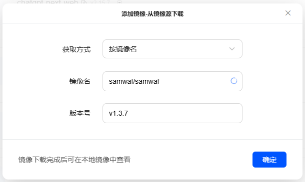Click the chatgpt-next-web name behind the dialog
Viewport: 305px width, 182px height.
[47, 2]
